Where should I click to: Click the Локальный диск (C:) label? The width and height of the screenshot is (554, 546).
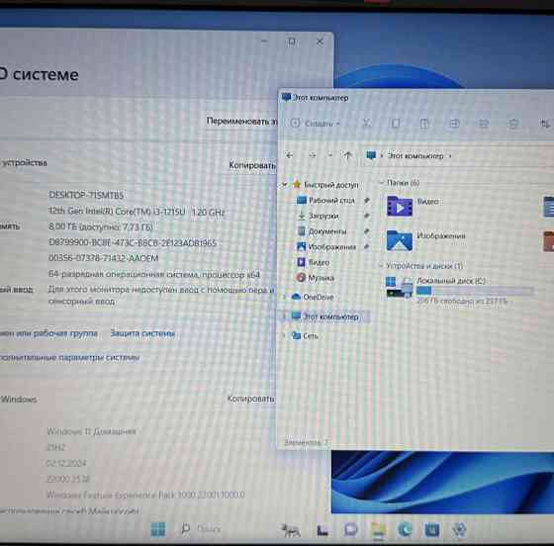(451, 280)
